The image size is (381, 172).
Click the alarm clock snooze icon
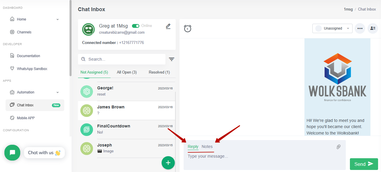(x=188, y=28)
